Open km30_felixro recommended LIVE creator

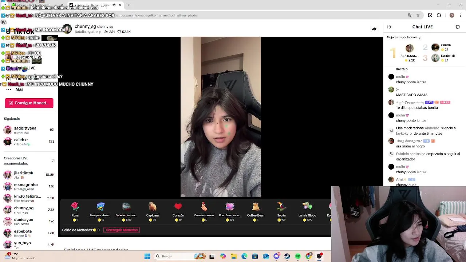[29, 198]
